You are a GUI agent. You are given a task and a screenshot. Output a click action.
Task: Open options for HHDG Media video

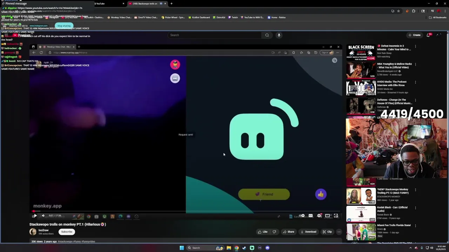(415, 82)
